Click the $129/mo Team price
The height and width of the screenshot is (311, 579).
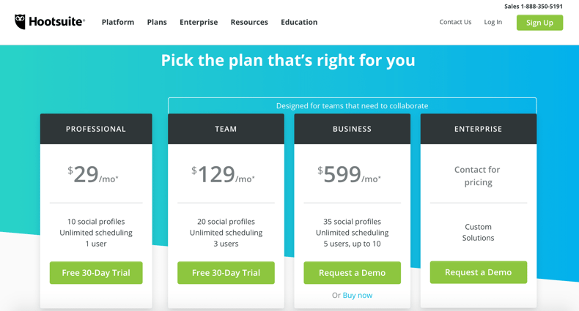point(223,175)
